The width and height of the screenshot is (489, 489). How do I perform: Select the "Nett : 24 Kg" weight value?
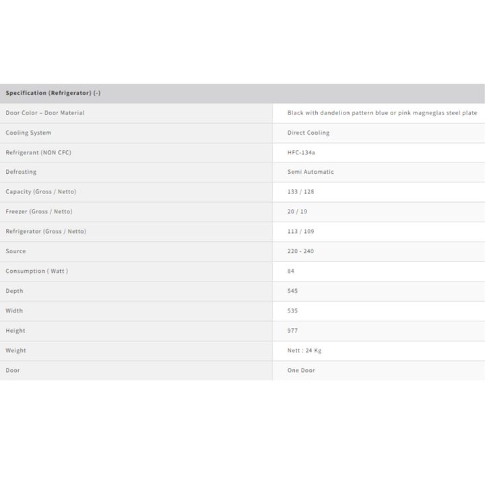[x=304, y=350]
